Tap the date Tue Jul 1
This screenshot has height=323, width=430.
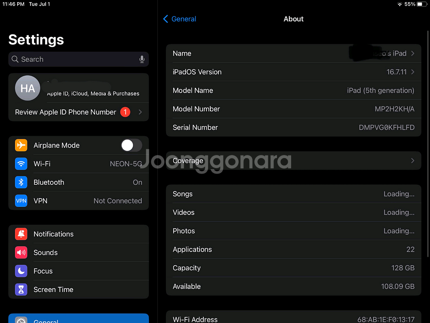[x=40, y=4]
